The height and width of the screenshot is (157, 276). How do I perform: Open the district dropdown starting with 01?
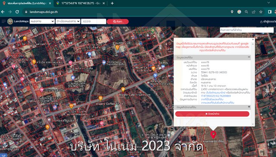click(68, 21)
